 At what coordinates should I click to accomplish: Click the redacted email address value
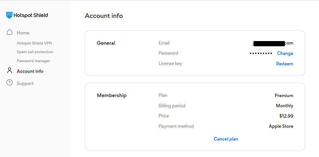[x=273, y=43]
